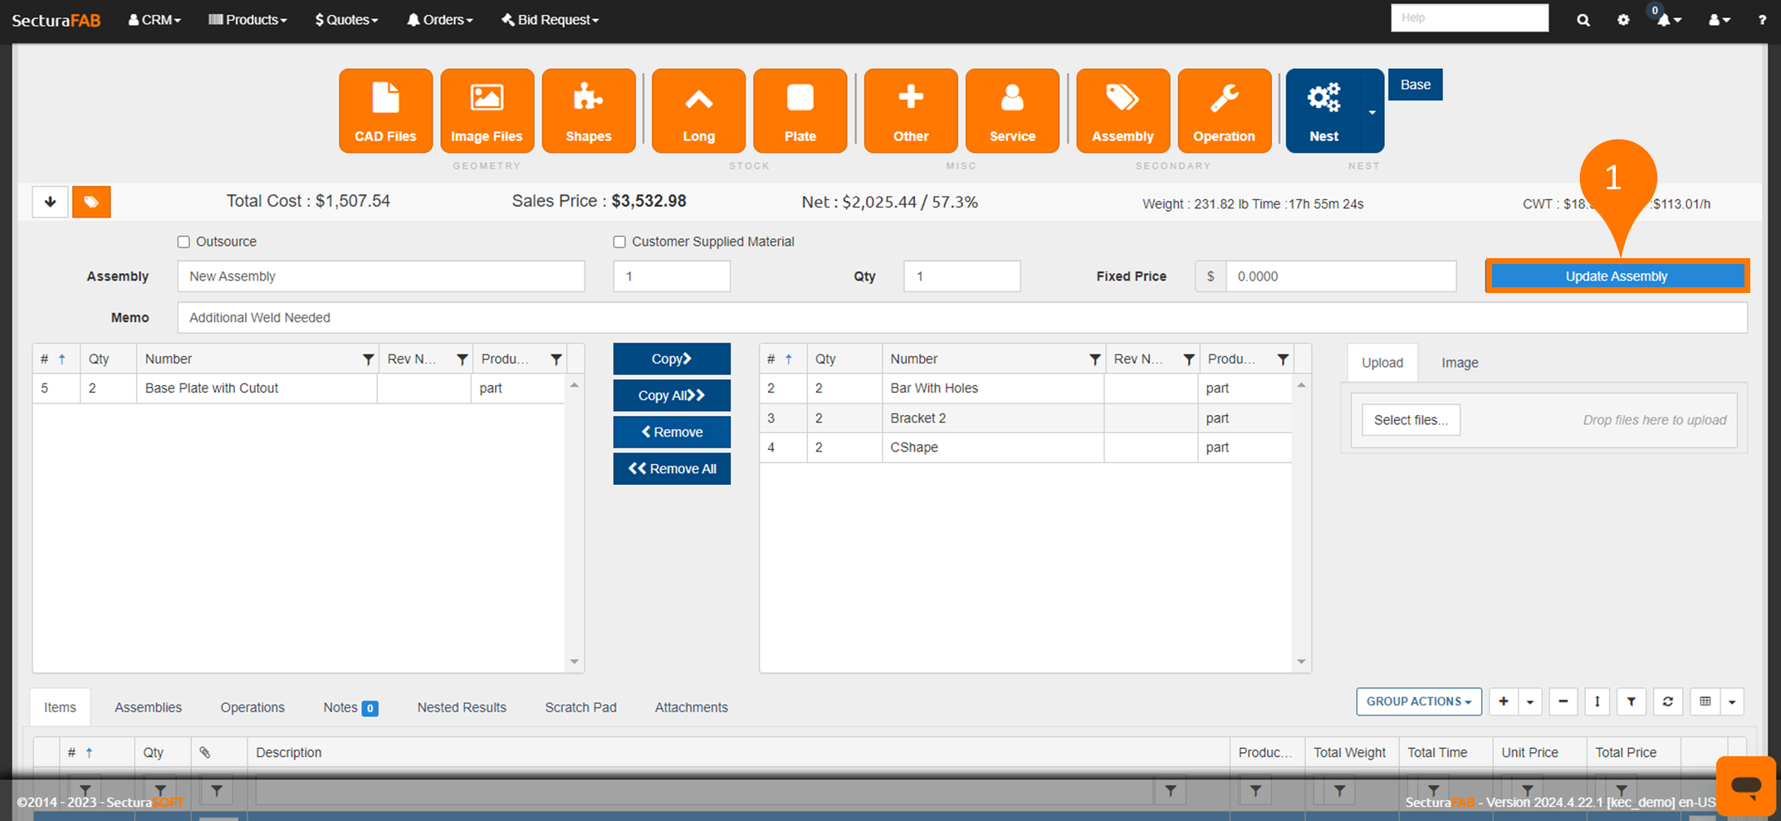Open the Image Files geometry tool

(487, 111)
